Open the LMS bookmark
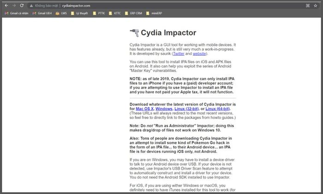 pos(61,13)
